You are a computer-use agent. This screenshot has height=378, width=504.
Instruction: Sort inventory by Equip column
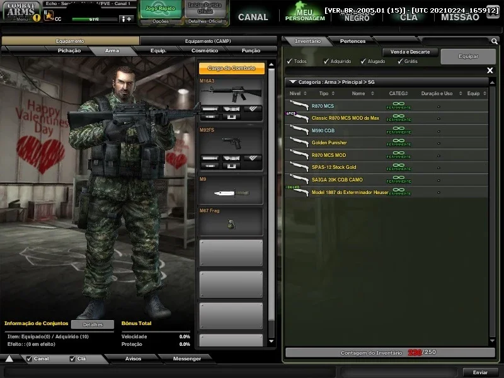[477, 93]
